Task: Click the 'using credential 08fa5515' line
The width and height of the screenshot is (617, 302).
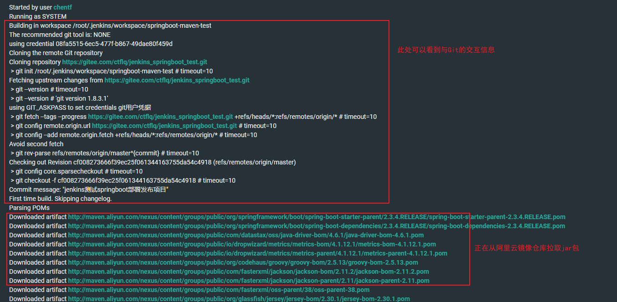Action: pos(91,44)
